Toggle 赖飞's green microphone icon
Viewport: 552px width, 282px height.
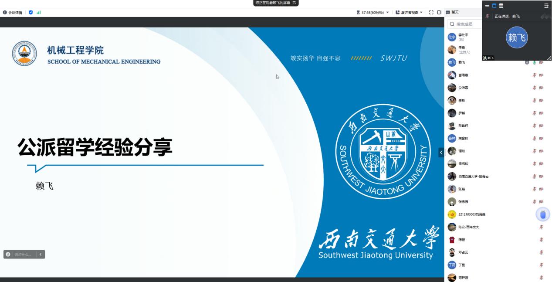click(534, 62)
